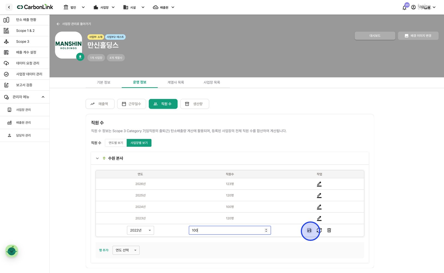The height and width of the screenshot is (273, 444).
Task: Reset the 2022년 row with refresh icon
Action: coord(319,230)
